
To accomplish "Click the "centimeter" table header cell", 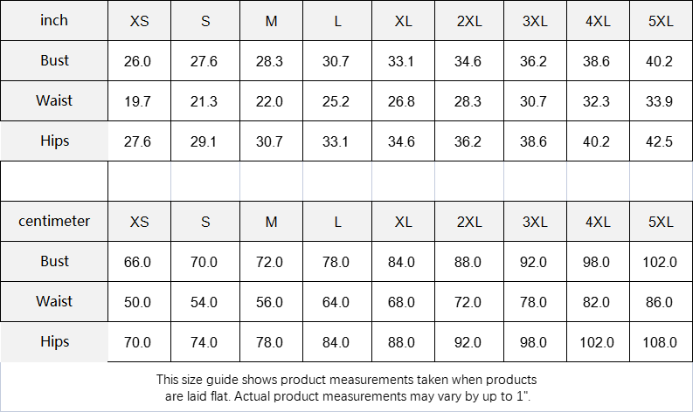I will pyautogui.click(x=54, y=221).
